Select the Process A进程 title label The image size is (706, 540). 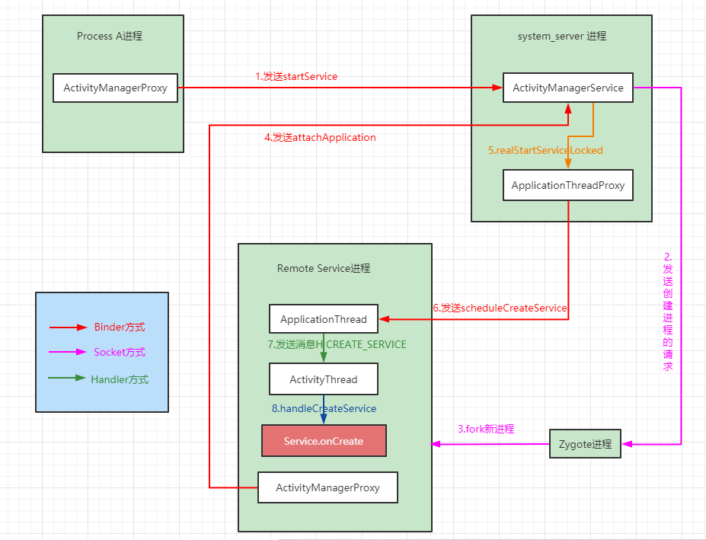tap(110, 36)
